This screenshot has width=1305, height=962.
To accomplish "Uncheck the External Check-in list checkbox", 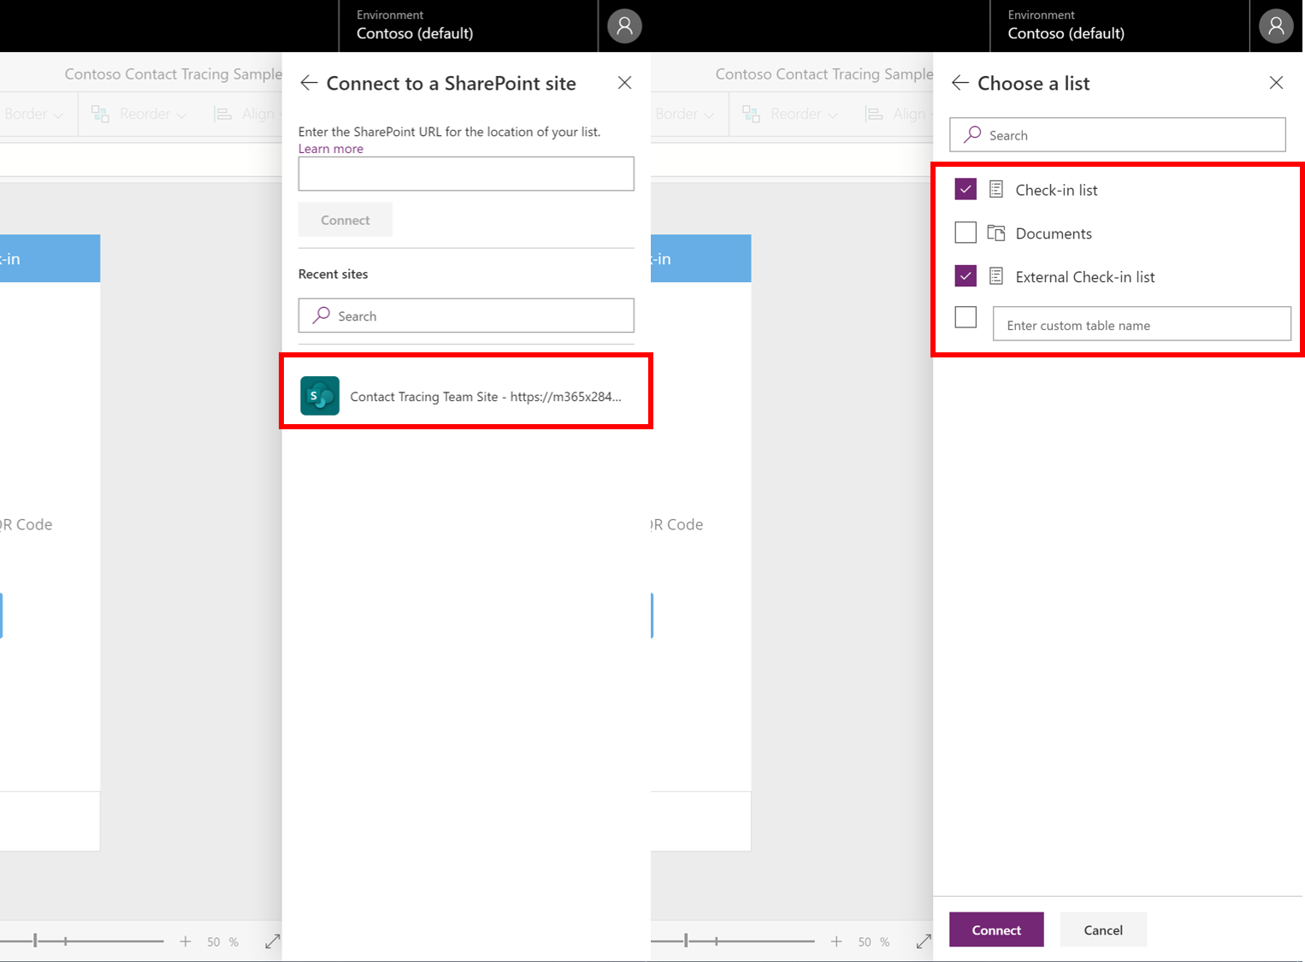I will click(965, 276).
